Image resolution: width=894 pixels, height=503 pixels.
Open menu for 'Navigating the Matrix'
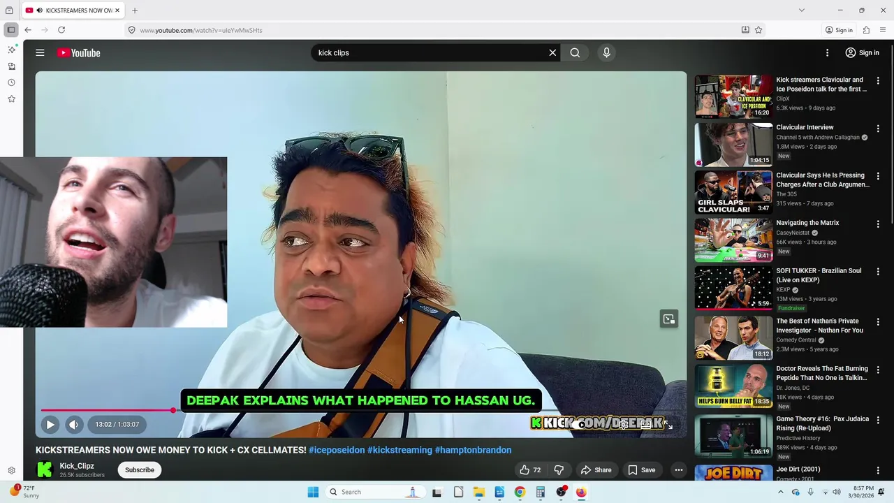click(x=878, y=224)
